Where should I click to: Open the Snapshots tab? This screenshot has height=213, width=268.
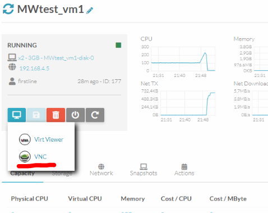tap(144, 170)
